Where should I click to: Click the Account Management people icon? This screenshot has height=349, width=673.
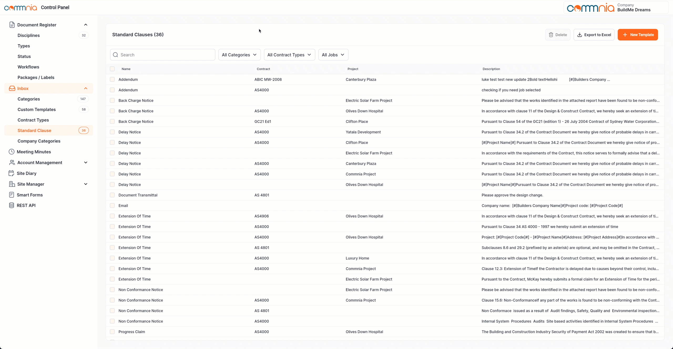pyautogui.click(x=12, y=162)
